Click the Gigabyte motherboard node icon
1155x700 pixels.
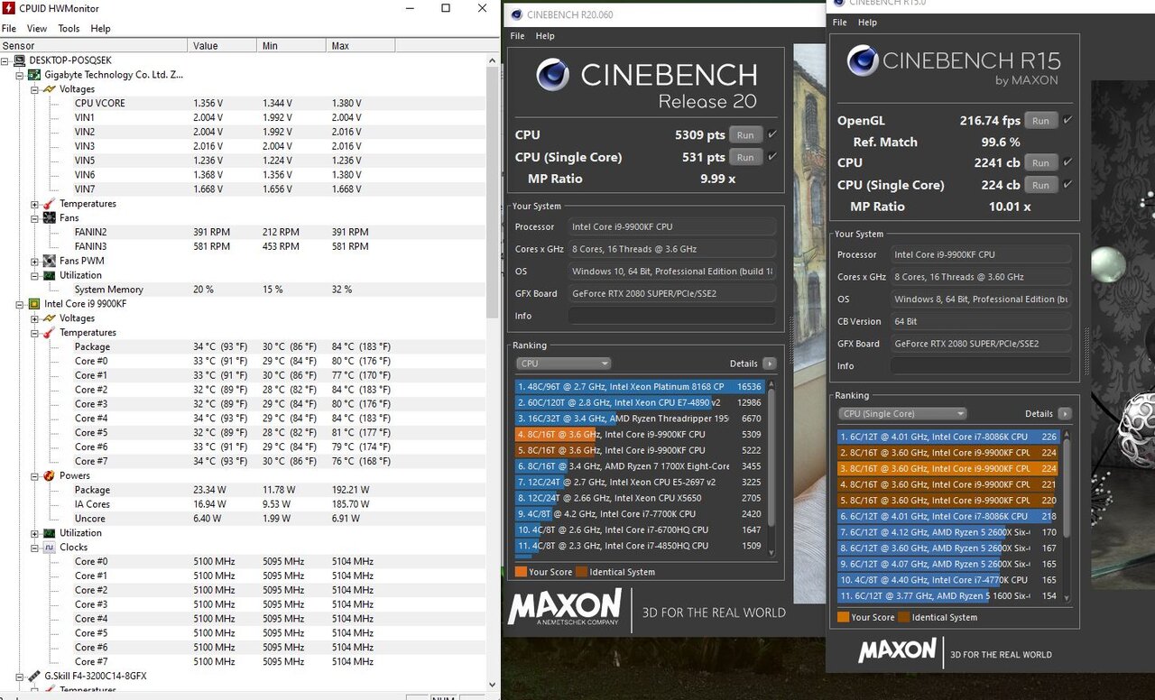(x=35, y=75)
